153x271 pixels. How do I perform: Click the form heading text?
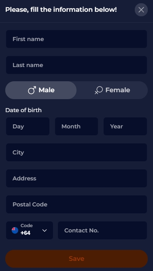[x=61, y=10]
